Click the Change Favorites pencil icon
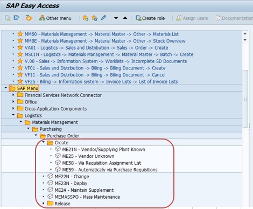The height and width of the screenshot is (209, 253). click(x=103, y=18)
